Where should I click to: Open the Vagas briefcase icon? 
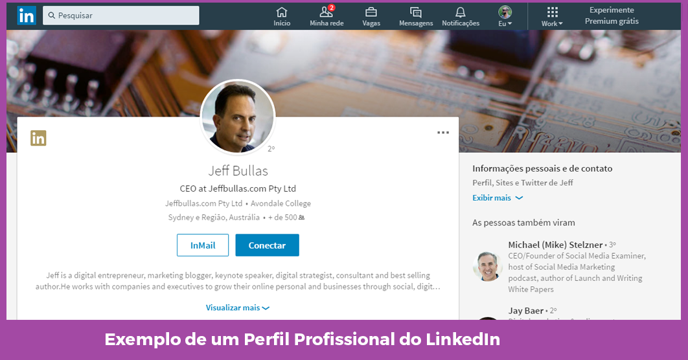coord(371,16)
